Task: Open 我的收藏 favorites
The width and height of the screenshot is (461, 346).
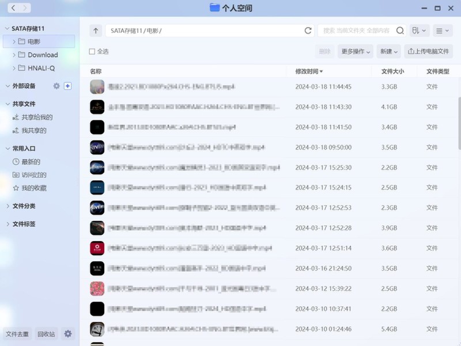Action: pyautogui.click(x=29, y=188)
